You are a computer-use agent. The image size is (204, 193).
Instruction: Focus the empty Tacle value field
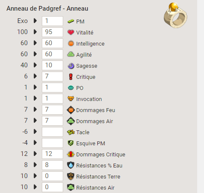[52, 132]
